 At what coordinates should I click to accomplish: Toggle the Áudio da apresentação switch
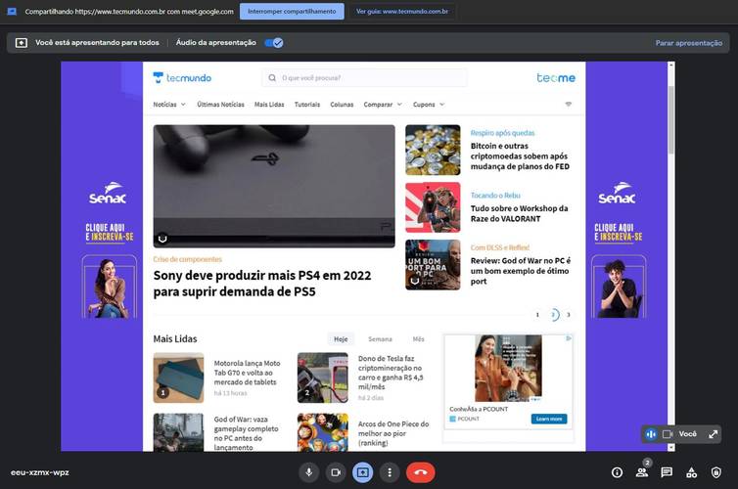point(273,43)
